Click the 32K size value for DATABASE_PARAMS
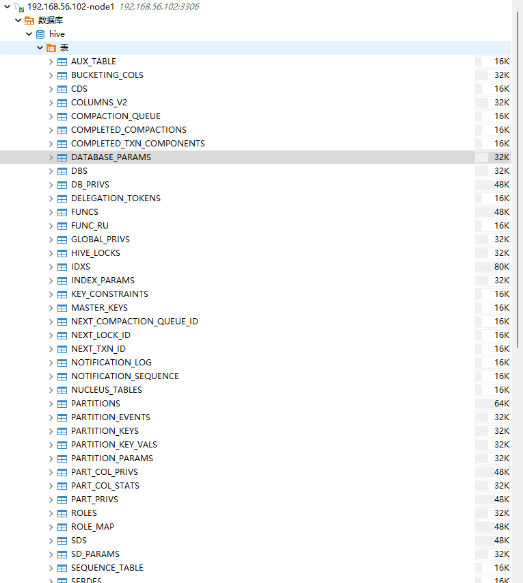The height and width of the screenshot is (583, 523). tap(502, 157)
